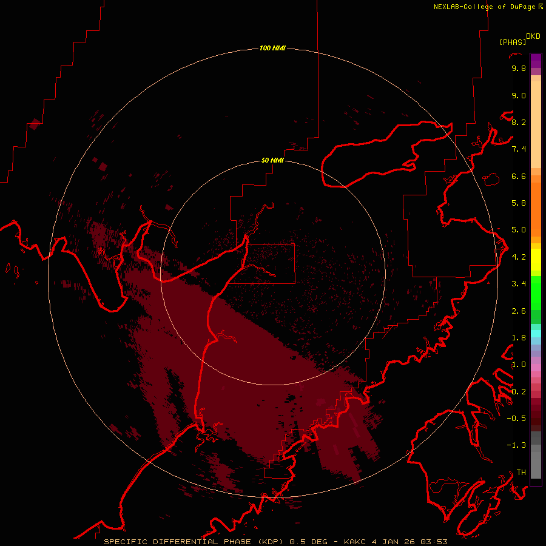The width and height of the screenshot is (546, 546).
Task: Click the 4 JAN 26 date text
Action: (x=394, y=542)
